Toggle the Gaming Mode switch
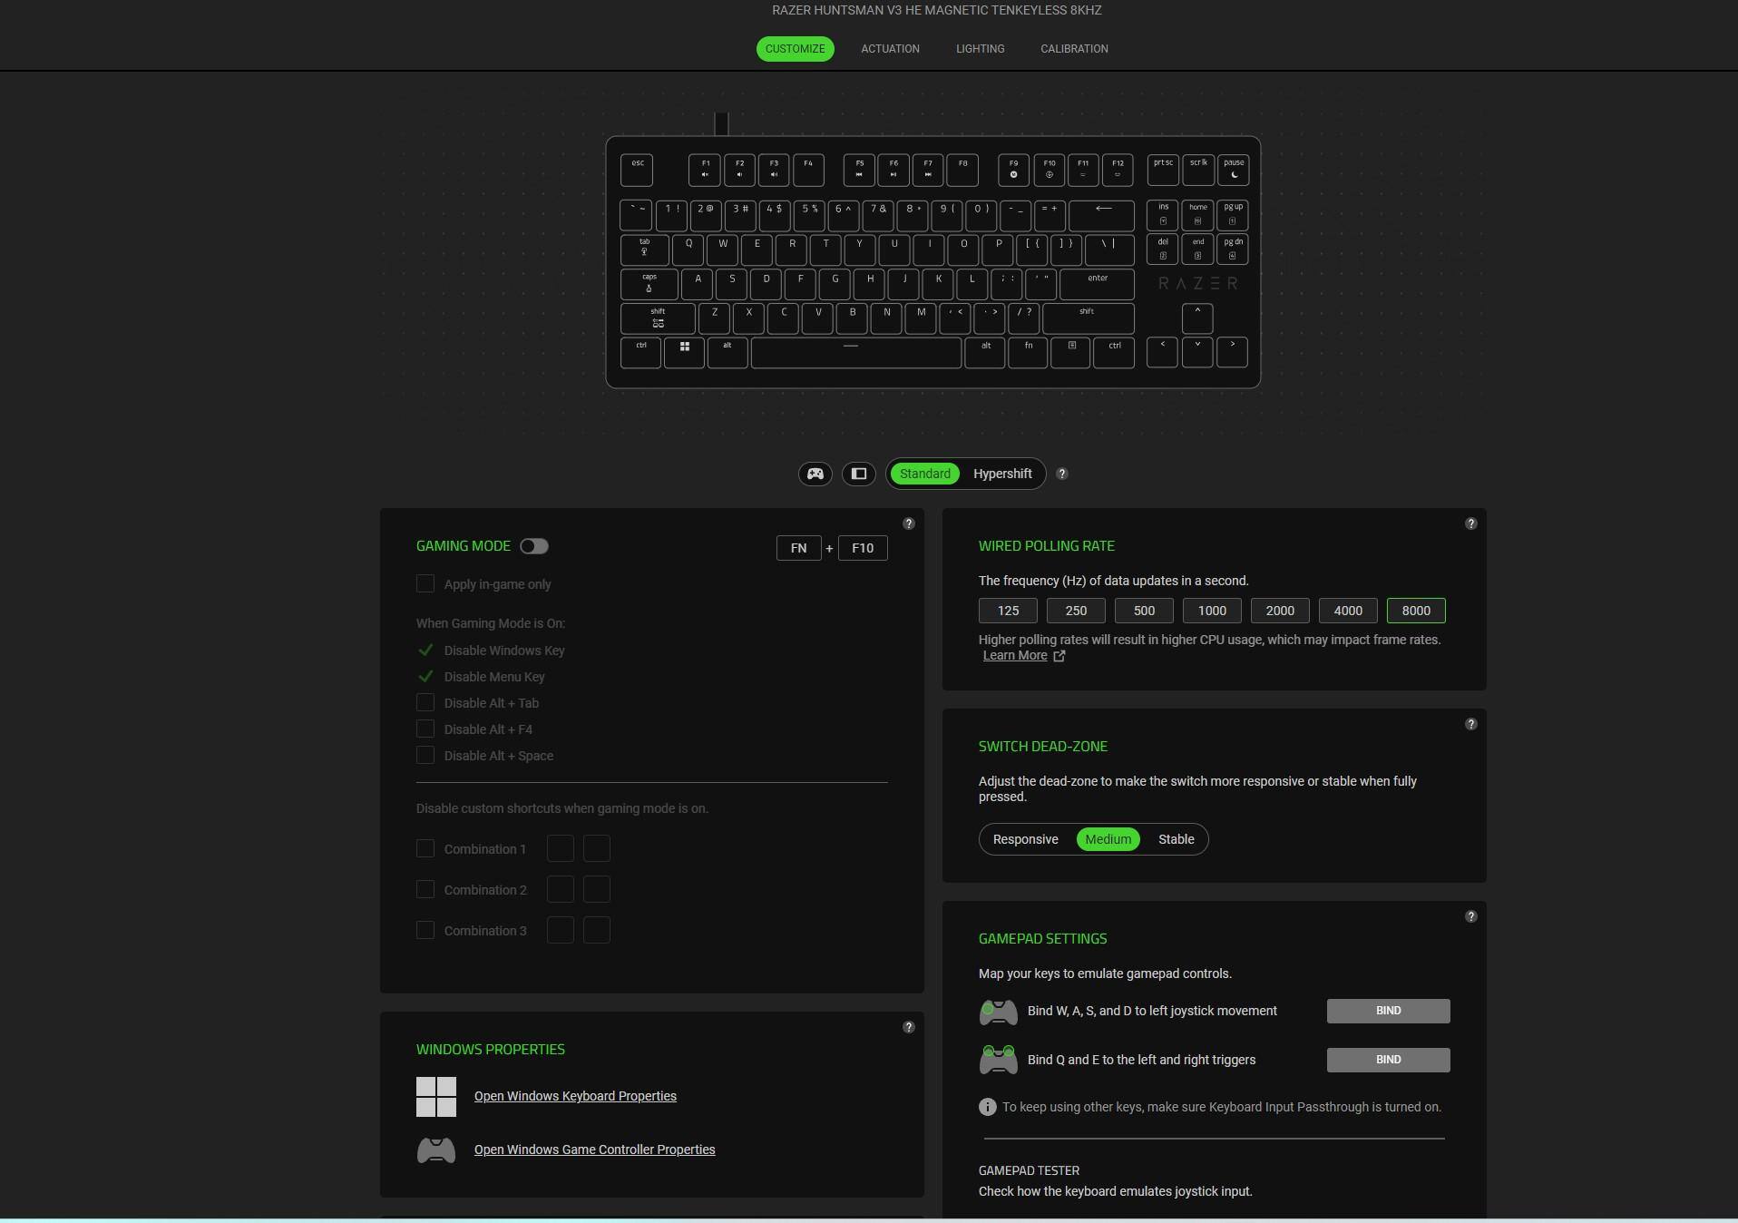This screenshot has width=1738, height=1223. [x=534, y=546]
